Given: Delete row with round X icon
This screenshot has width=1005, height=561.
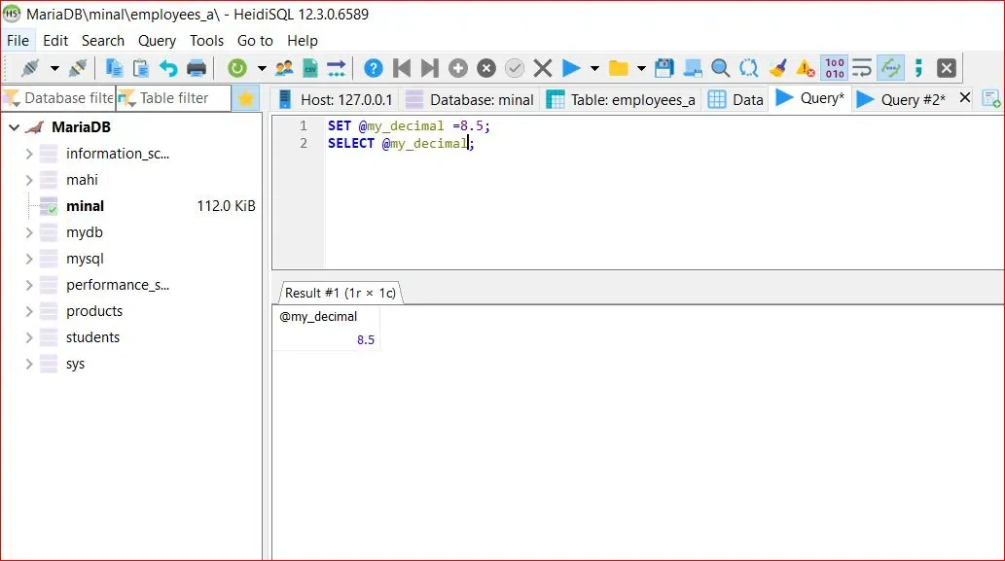Looking at the screenshot, I should tap(486, 68).
